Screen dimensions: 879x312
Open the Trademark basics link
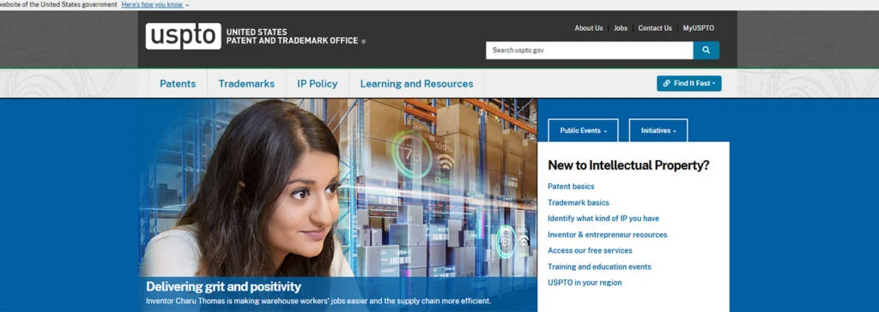pyautogui.click(x=578, y=203)
